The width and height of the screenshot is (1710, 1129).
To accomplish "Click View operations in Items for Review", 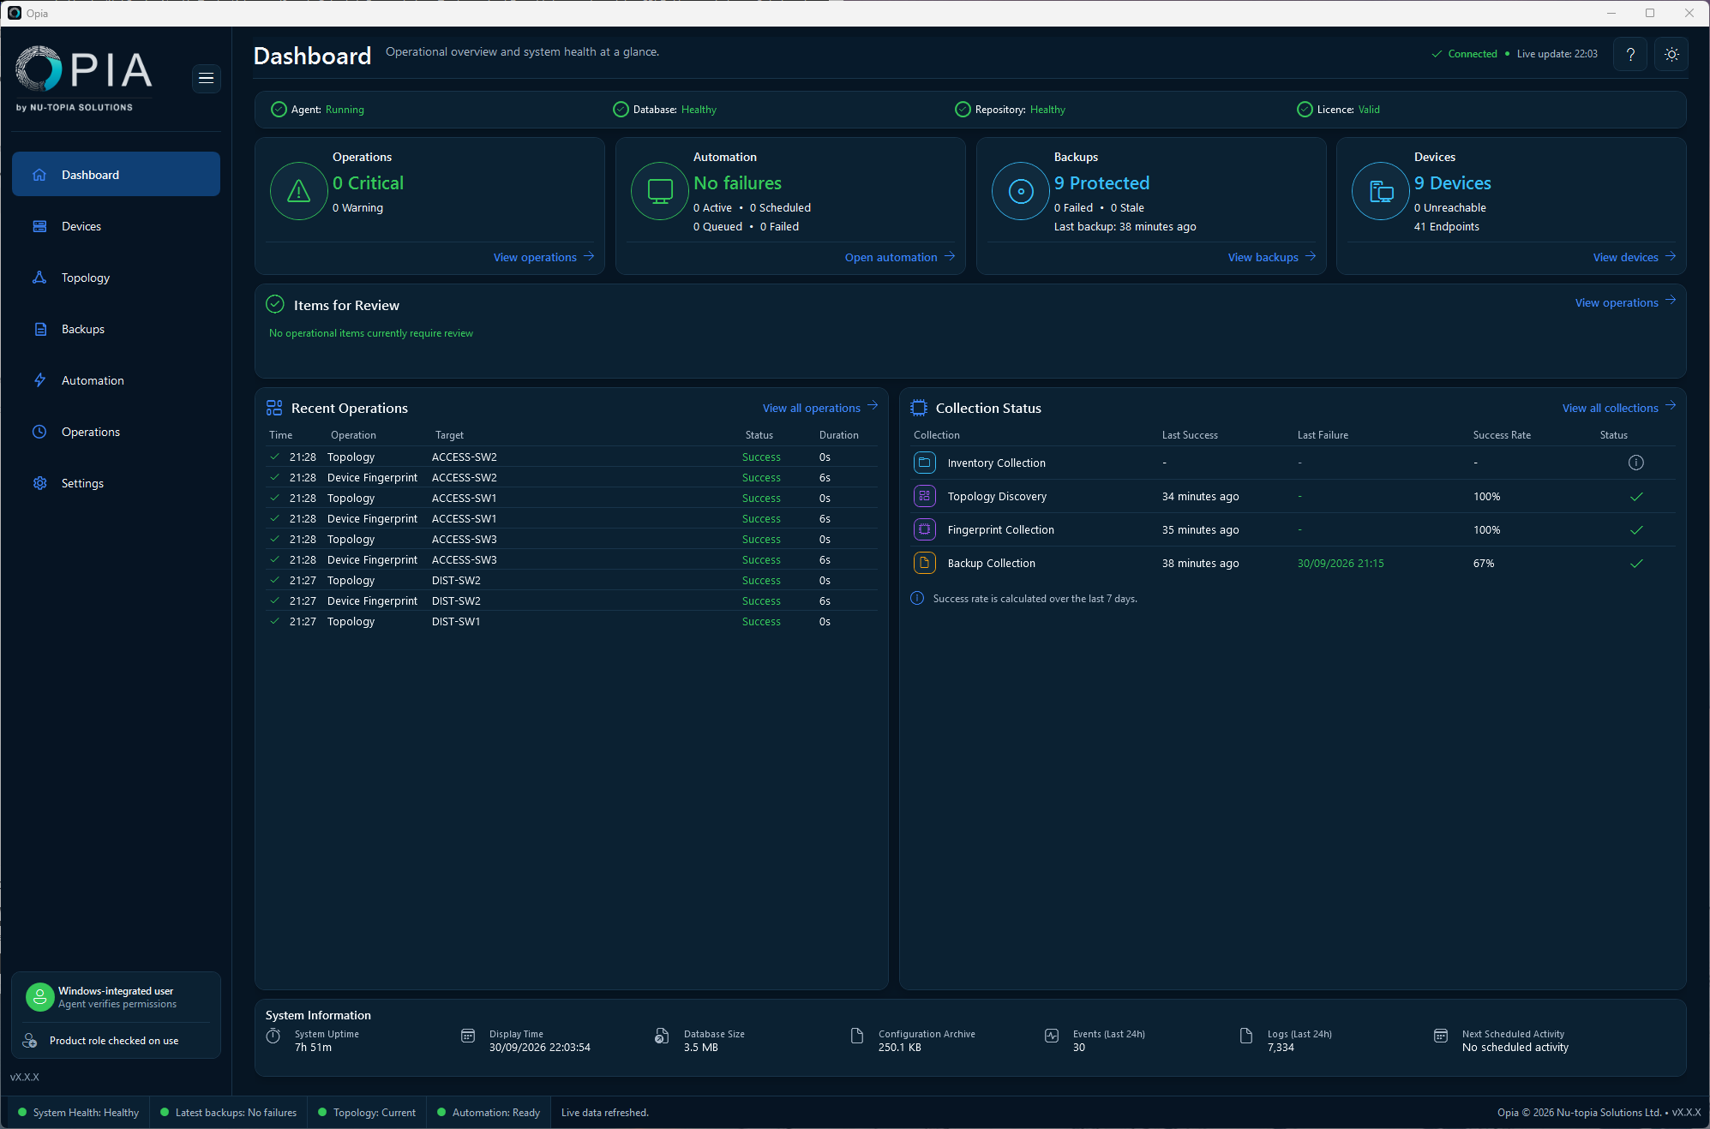I will pos(1624,302).
